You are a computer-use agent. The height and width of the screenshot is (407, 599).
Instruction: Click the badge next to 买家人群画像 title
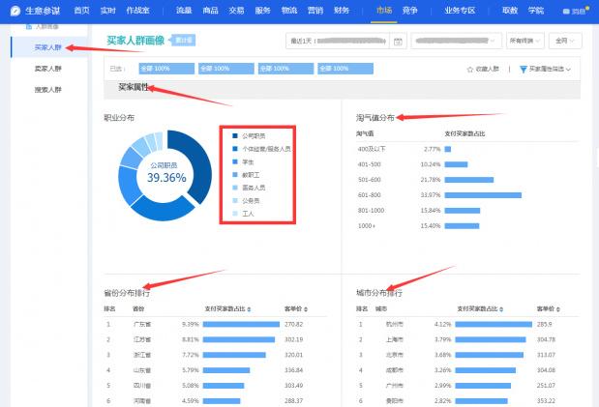[183, 40]
